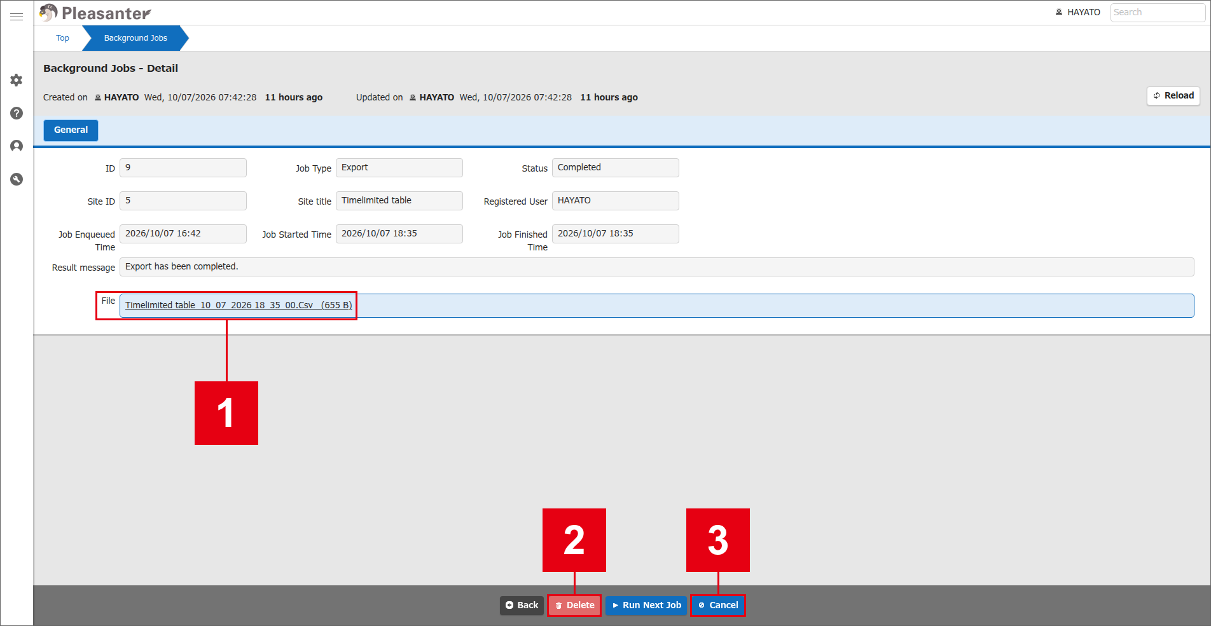
Task: Click the Pleasanter logo
Action: coord(95,13)
